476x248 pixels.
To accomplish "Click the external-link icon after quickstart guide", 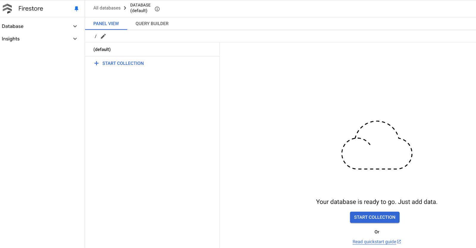I will pyautogui.click(x=399, y=242).
